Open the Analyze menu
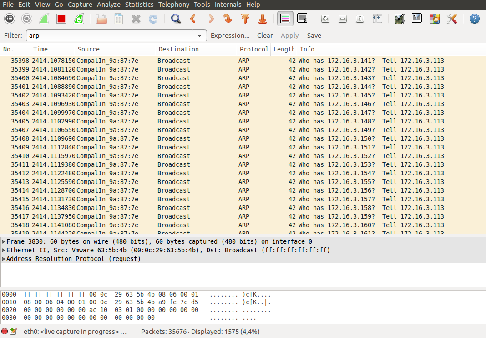486x338 pixels. tap(109, 5)
